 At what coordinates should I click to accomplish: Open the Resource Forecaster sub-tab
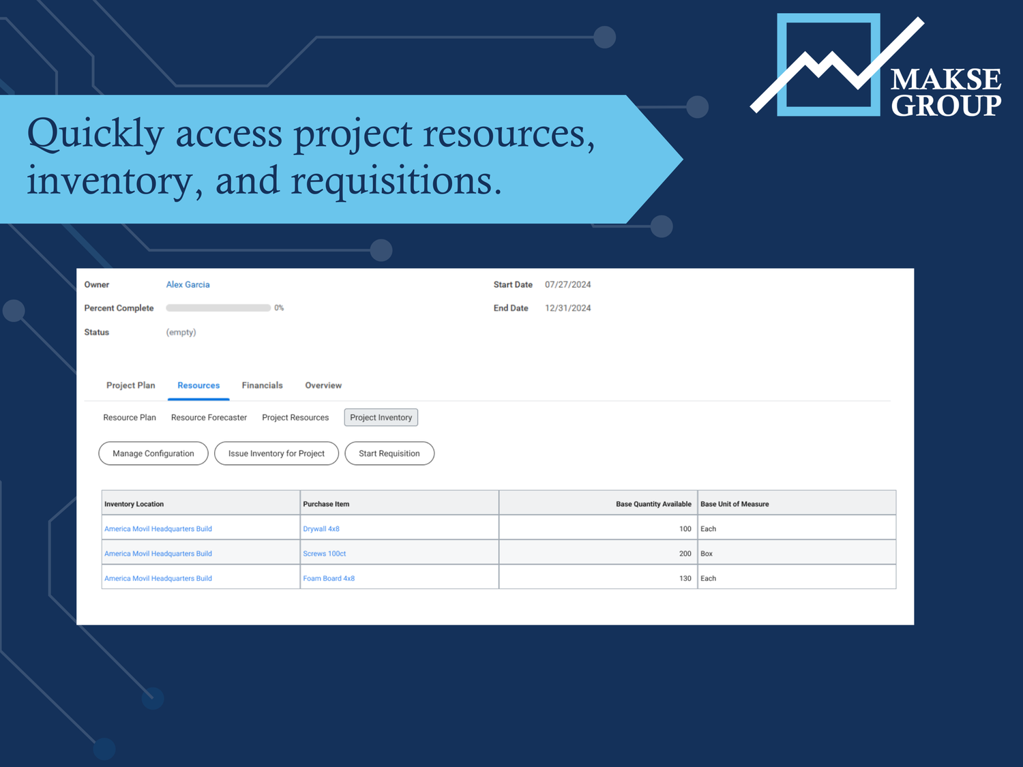coord(209,417)
